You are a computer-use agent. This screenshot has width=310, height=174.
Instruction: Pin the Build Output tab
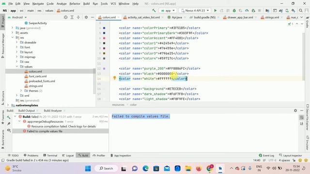[x=9, y=124]
